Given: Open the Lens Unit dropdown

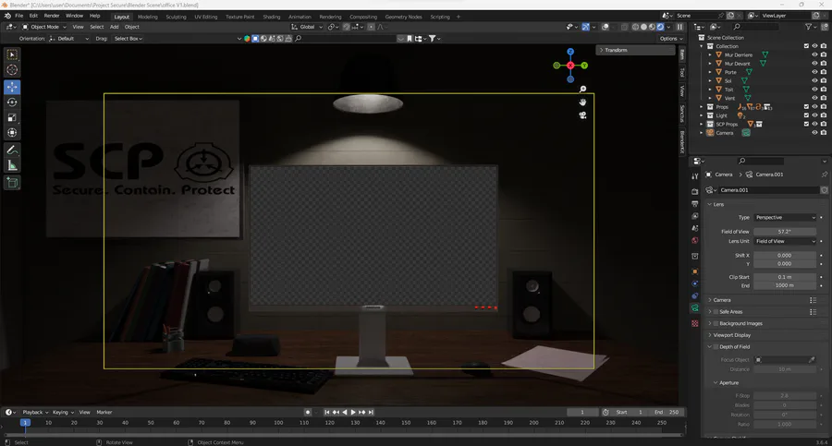Looking at the screenshot, I should click(785, 241).
